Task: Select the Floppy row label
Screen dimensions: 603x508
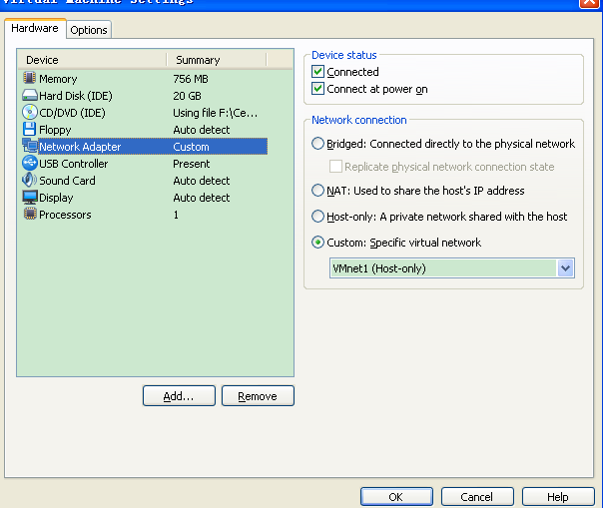Action: pos(55,130)
